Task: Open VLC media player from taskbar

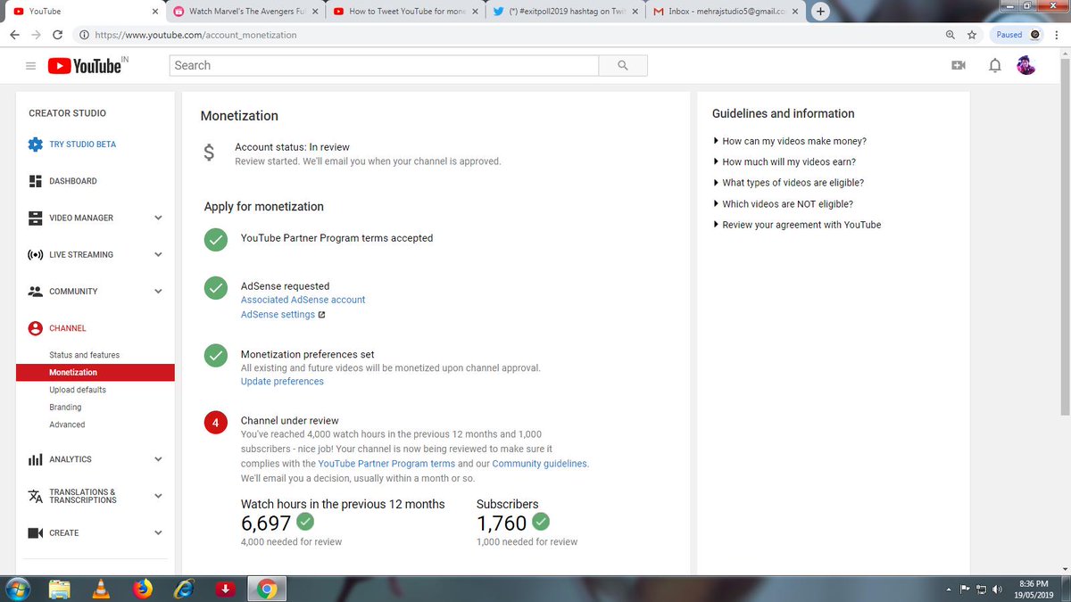Action: point(102,589)
